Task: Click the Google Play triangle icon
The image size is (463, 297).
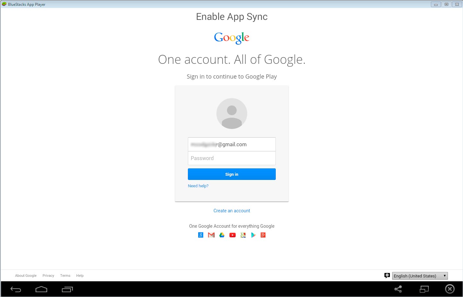Action: pyautogui.click(x=253, y=235)
